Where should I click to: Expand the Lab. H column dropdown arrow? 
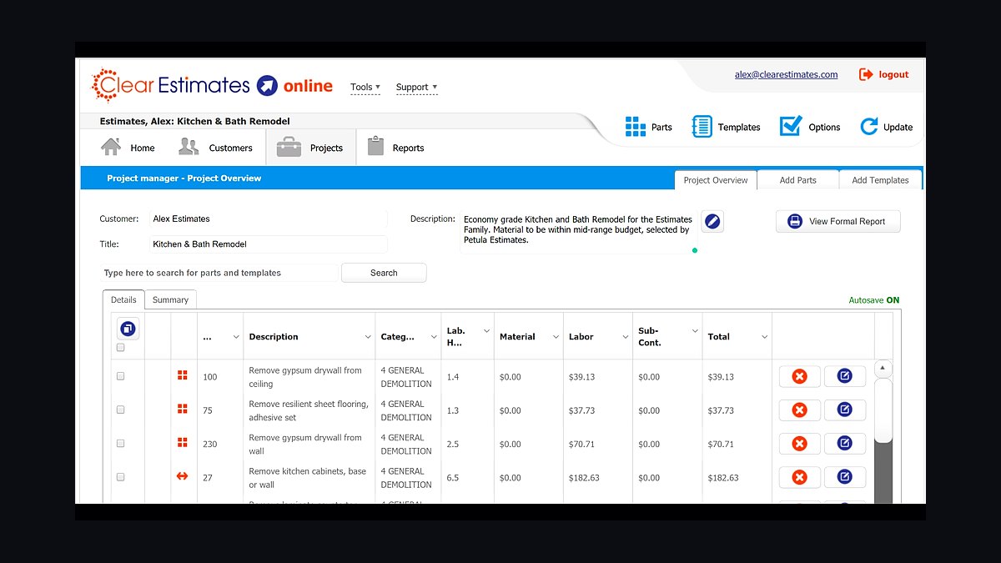[486, 331]
